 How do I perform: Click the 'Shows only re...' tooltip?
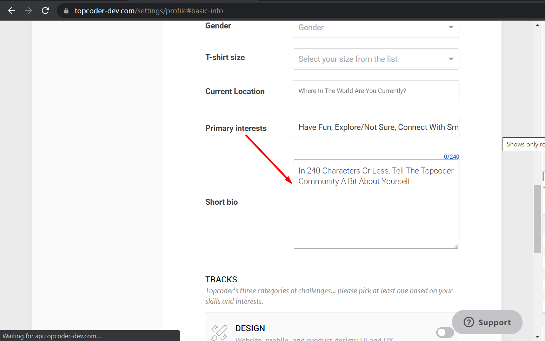click(525, 144)
